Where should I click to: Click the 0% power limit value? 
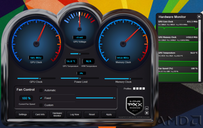(x=81, y=73)
